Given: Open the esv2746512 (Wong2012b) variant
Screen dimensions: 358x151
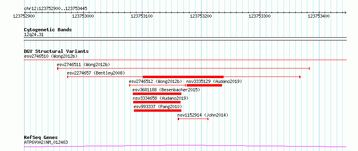Looking at the screenshot, I should click(155, 81).
